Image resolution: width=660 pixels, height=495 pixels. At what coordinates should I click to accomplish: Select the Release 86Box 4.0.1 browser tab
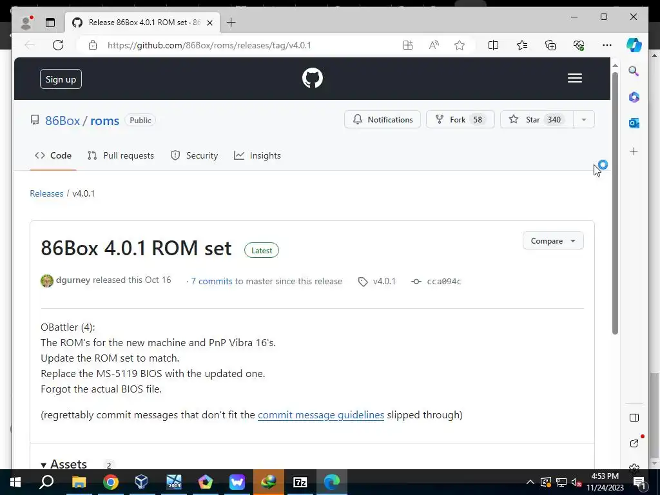click(x=142, y=23)
